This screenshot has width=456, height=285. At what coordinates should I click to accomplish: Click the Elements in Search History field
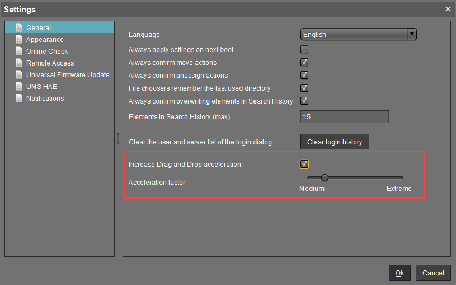click(344, 117)
